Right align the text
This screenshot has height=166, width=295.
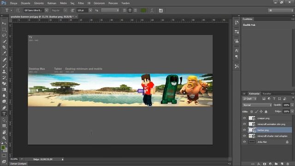pos(135,10)
